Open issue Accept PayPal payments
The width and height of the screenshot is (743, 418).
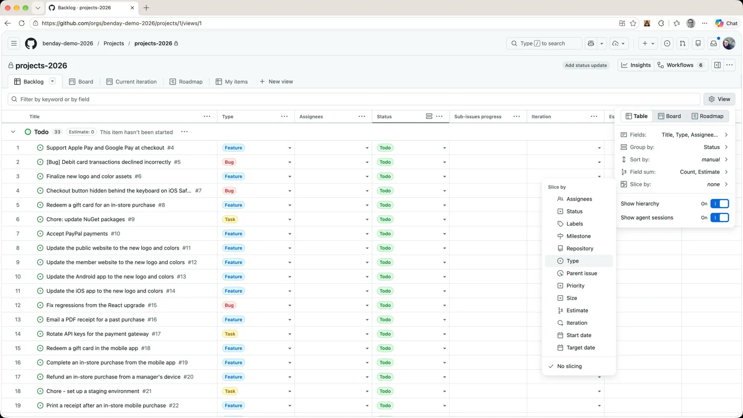(x=77, y=234)
